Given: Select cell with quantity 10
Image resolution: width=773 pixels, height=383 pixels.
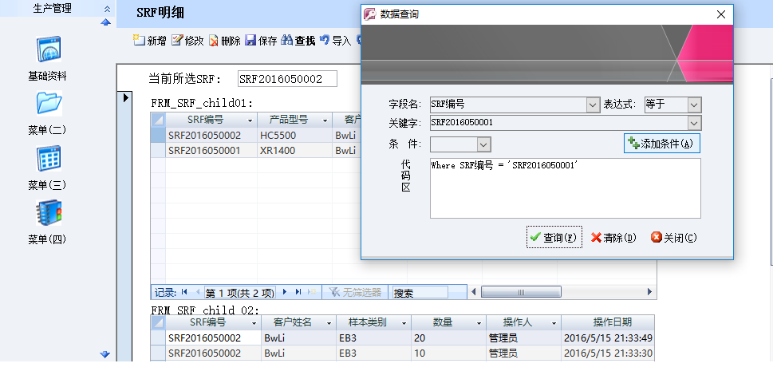Looking at the screenshot, I should click(448, 353).
